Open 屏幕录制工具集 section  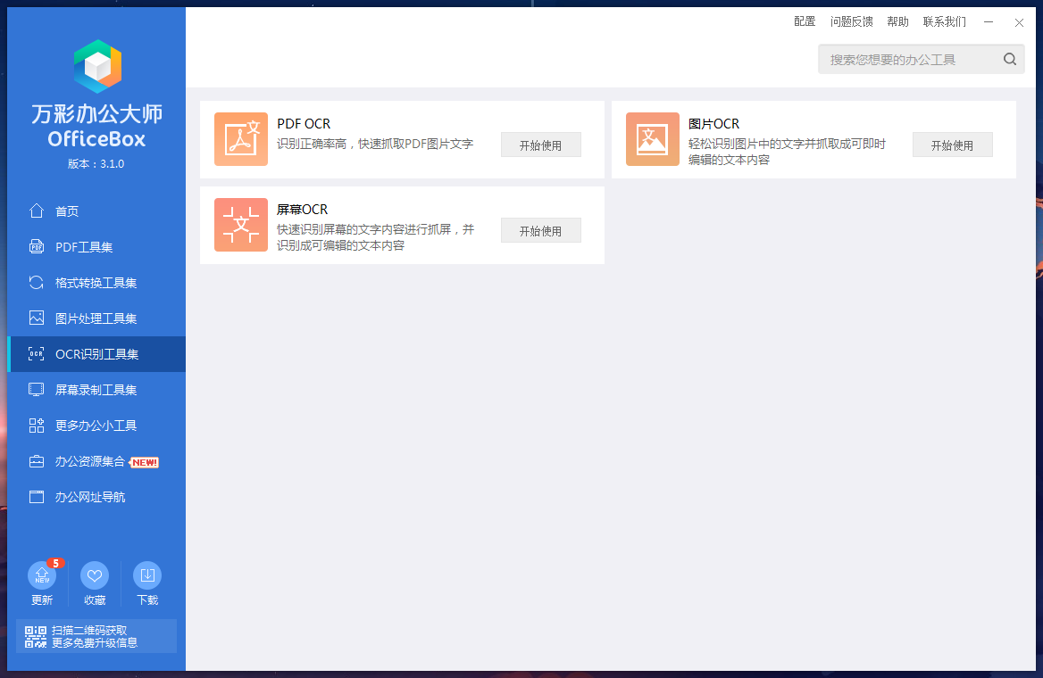click(x=96, y=390)
